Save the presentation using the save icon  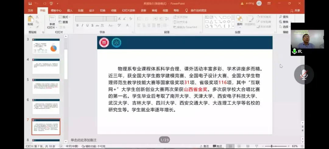(x=30, y=3)
